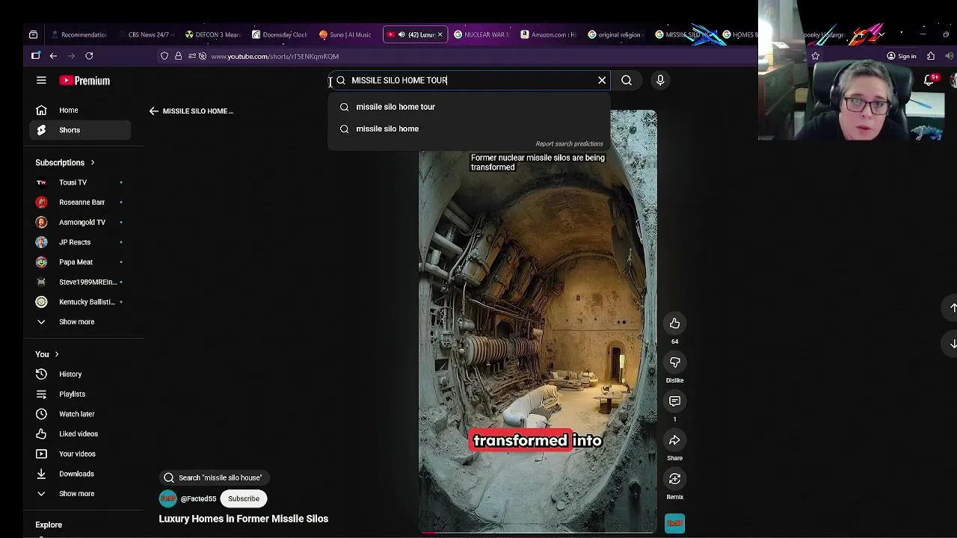The width and height of the screenshot is (957, 538).
Task: Switch to DEFCON 3 tab
Action: coord(213,34)
